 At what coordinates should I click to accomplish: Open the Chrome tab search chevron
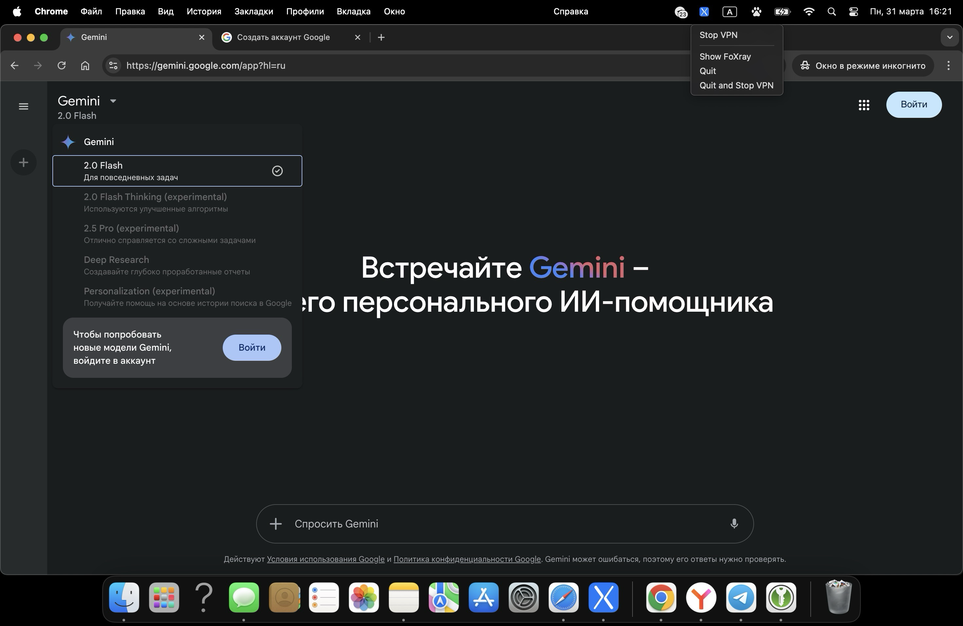[x=949, y=38]
